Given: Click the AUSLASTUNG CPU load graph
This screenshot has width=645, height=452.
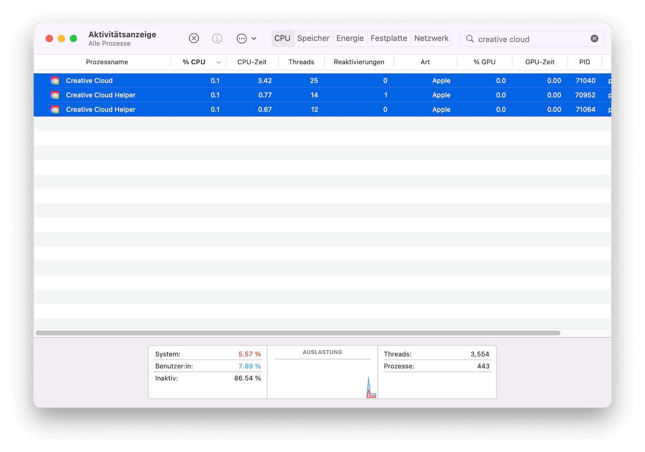Looking at the screenshot, I should pyautogui.click(x=322, y=378).
